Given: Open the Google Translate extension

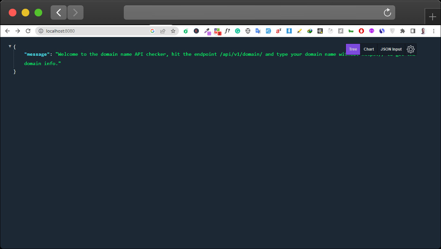Looking at the screenshot, I should point(258,31).
